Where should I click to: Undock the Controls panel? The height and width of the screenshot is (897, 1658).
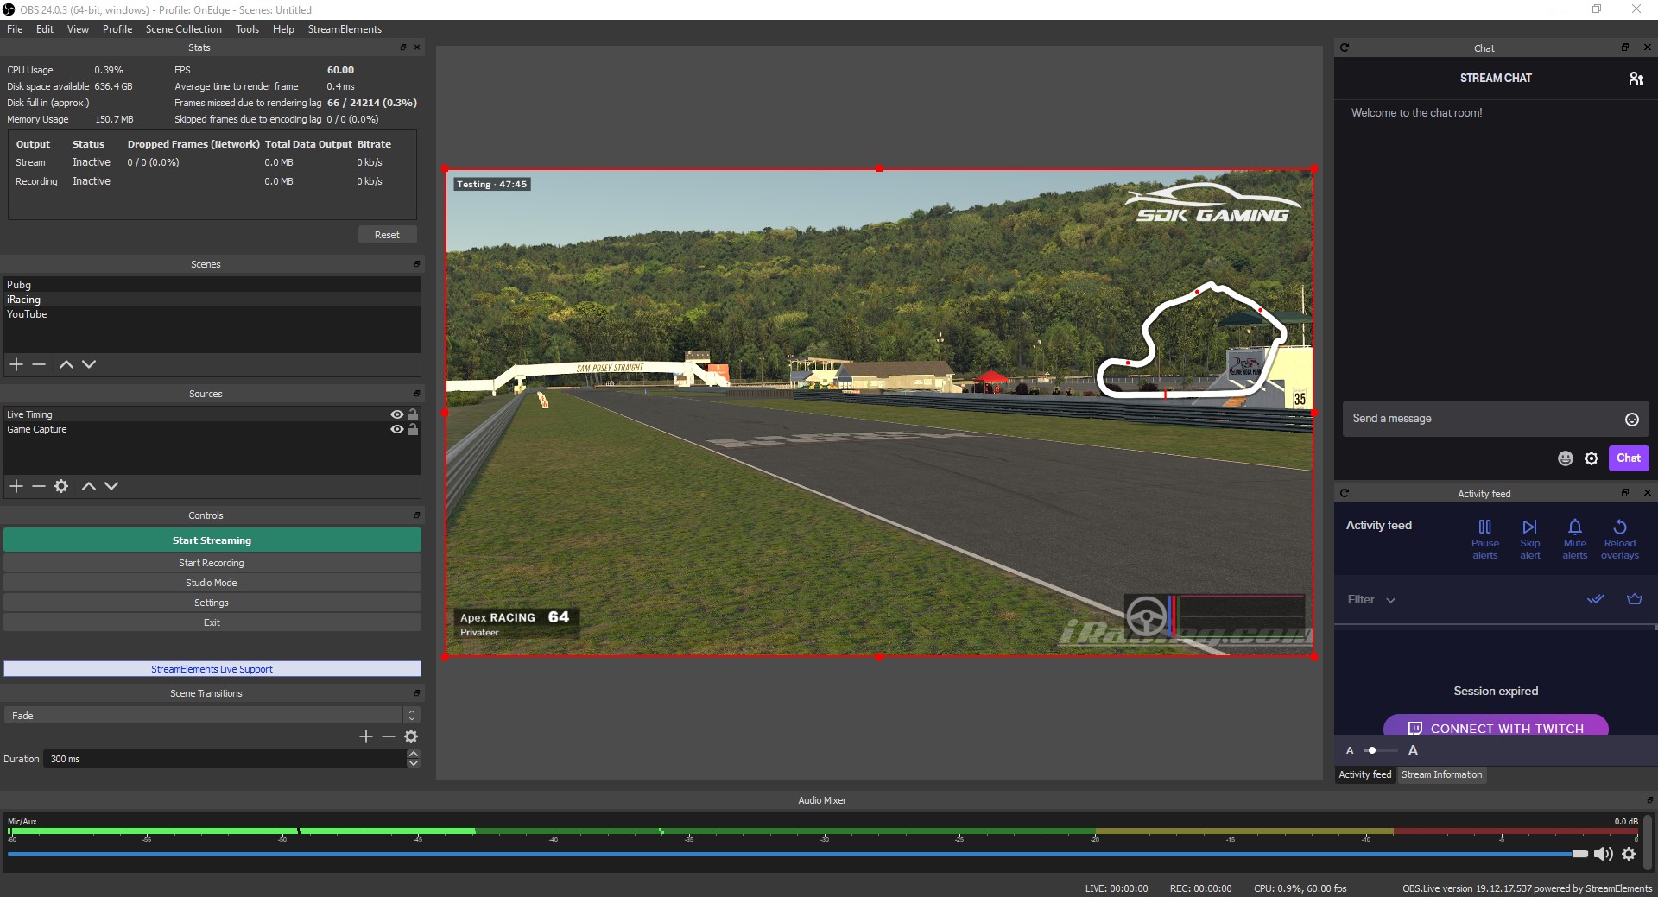click(x=417, y=515)
